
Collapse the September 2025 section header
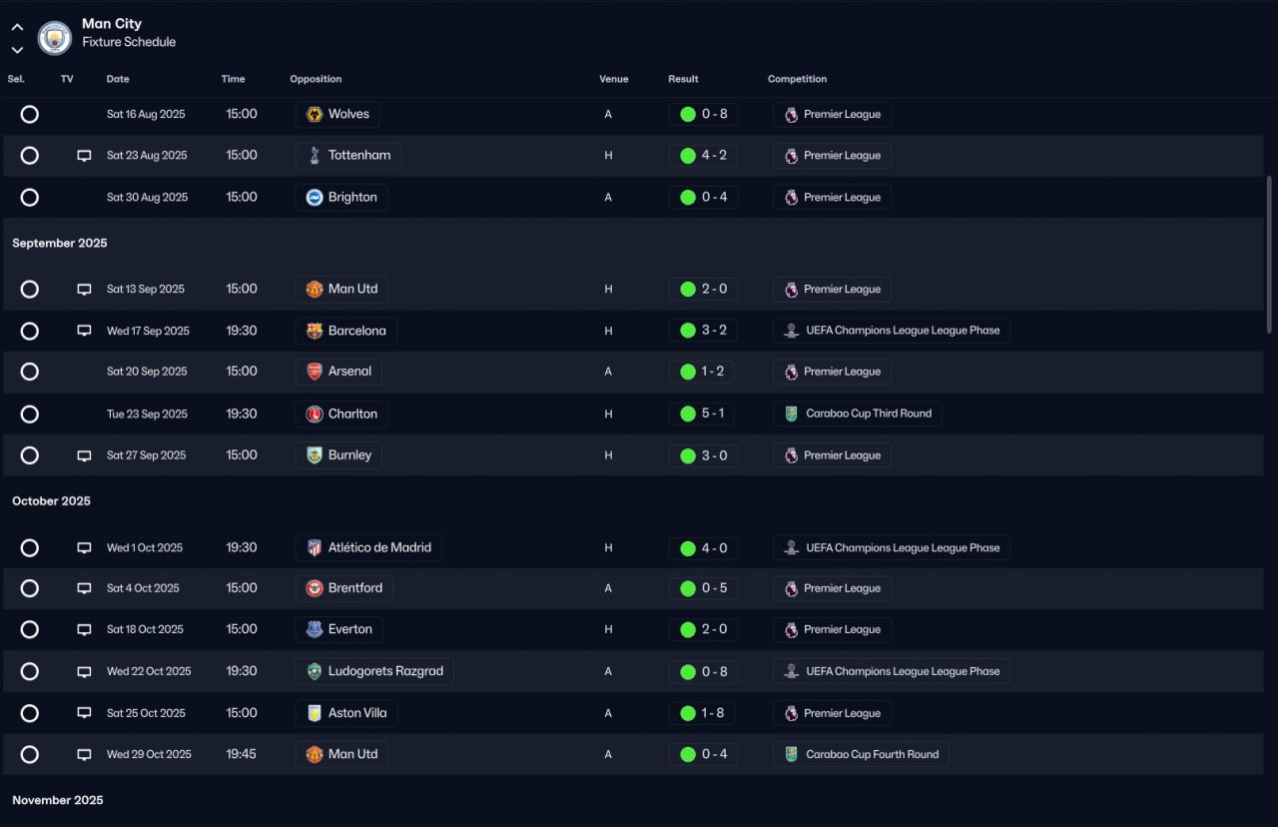point(60,243)
